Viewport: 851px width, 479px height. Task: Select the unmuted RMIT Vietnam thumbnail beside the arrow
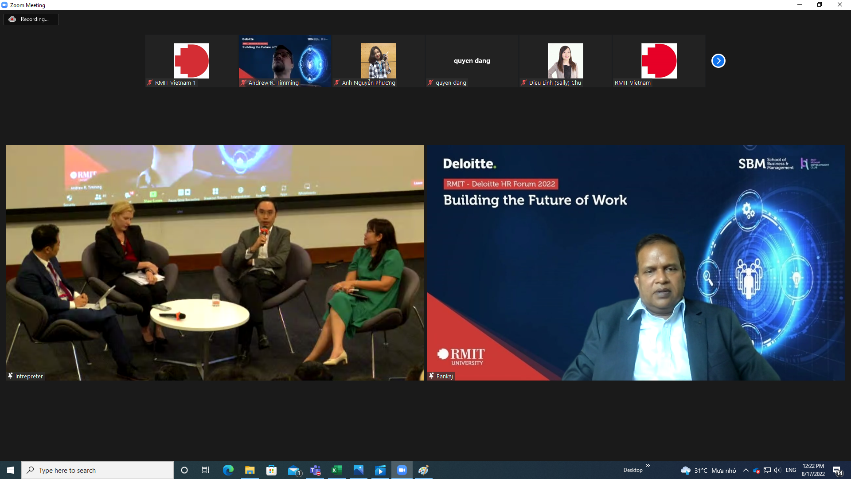[659, 61]
